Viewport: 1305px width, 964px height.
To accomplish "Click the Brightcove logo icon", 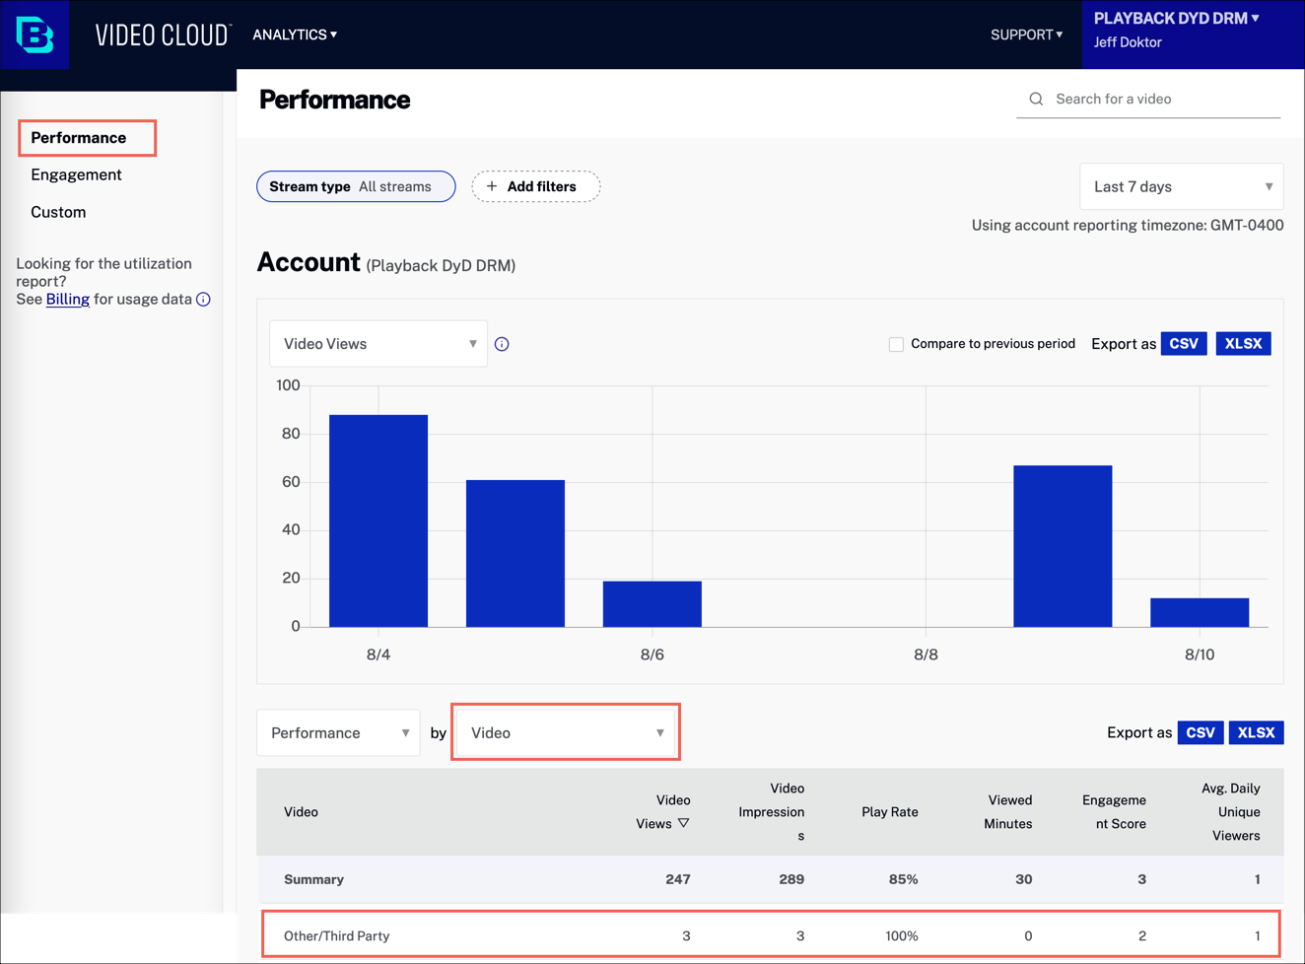I will (35, 34).
